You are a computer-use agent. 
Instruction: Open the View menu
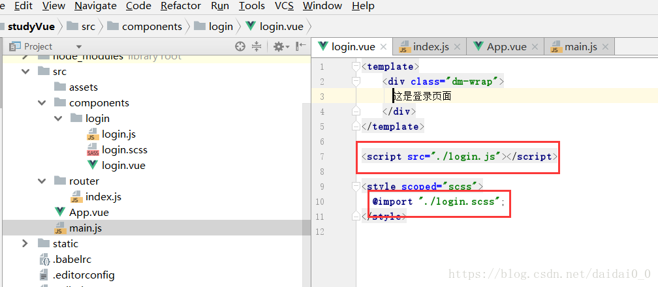tap(54, 6)
